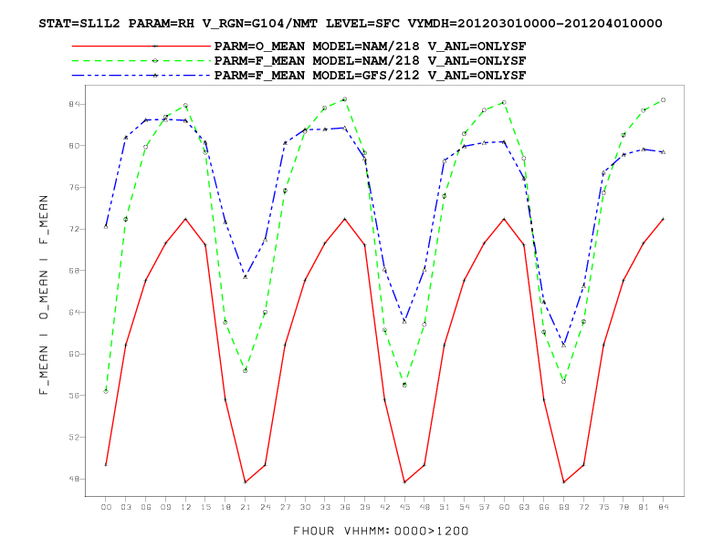723x558 pixels.
Task: Click green NAM data point at hour 00
Action: pos(106,391)
